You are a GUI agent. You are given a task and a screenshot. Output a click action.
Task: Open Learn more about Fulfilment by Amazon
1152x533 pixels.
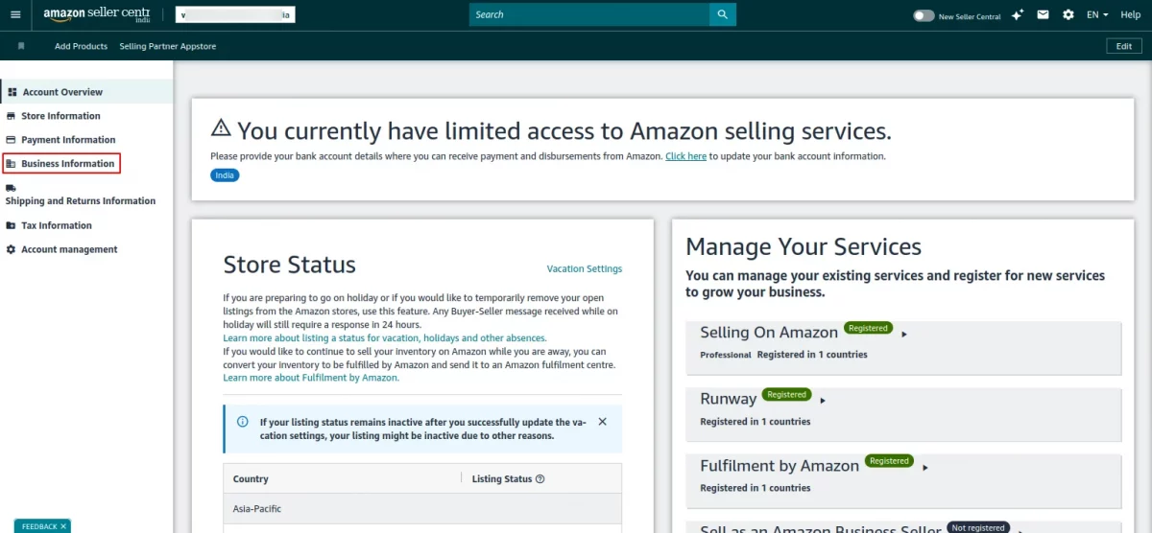tap(311, 378)
